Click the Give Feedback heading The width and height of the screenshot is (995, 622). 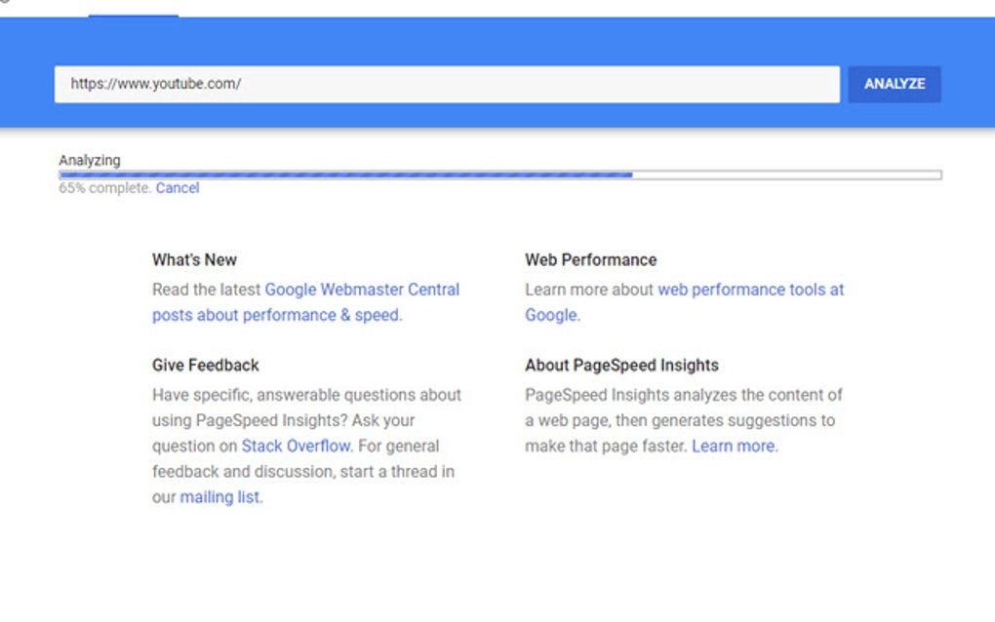(205, 365)
